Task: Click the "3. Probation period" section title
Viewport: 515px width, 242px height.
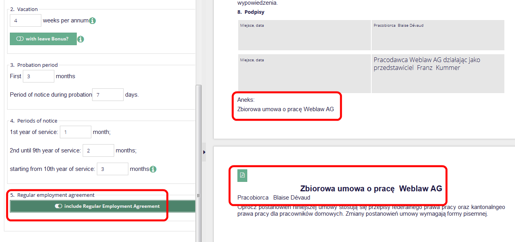Action: [34, 65]
